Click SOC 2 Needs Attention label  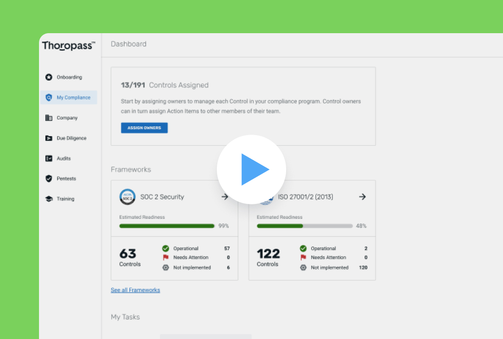pyautogui.click(x=191, y=258)
